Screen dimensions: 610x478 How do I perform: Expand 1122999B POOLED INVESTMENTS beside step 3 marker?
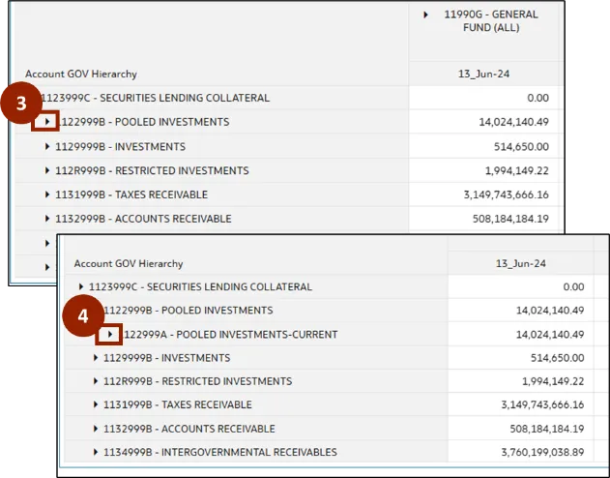tap(46, 122)
